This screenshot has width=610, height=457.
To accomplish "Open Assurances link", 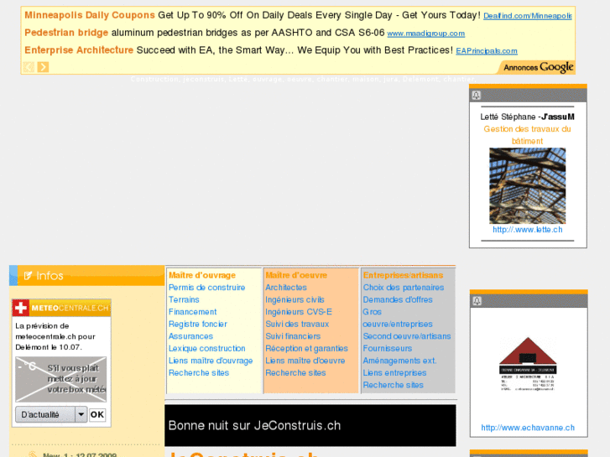I will click(190, 336).
